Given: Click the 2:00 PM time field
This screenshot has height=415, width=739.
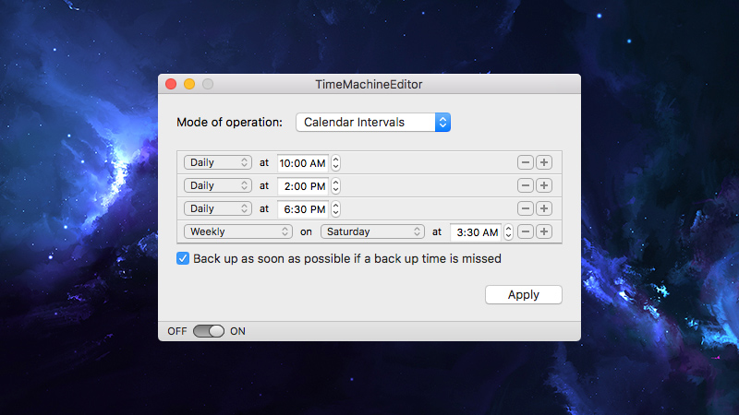Looking at the screenshot, I should click(303, 186).
